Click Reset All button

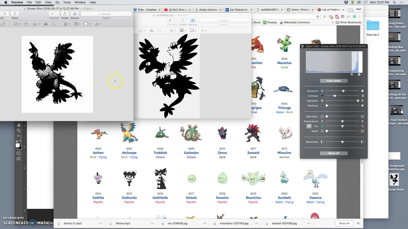[334, 153]
